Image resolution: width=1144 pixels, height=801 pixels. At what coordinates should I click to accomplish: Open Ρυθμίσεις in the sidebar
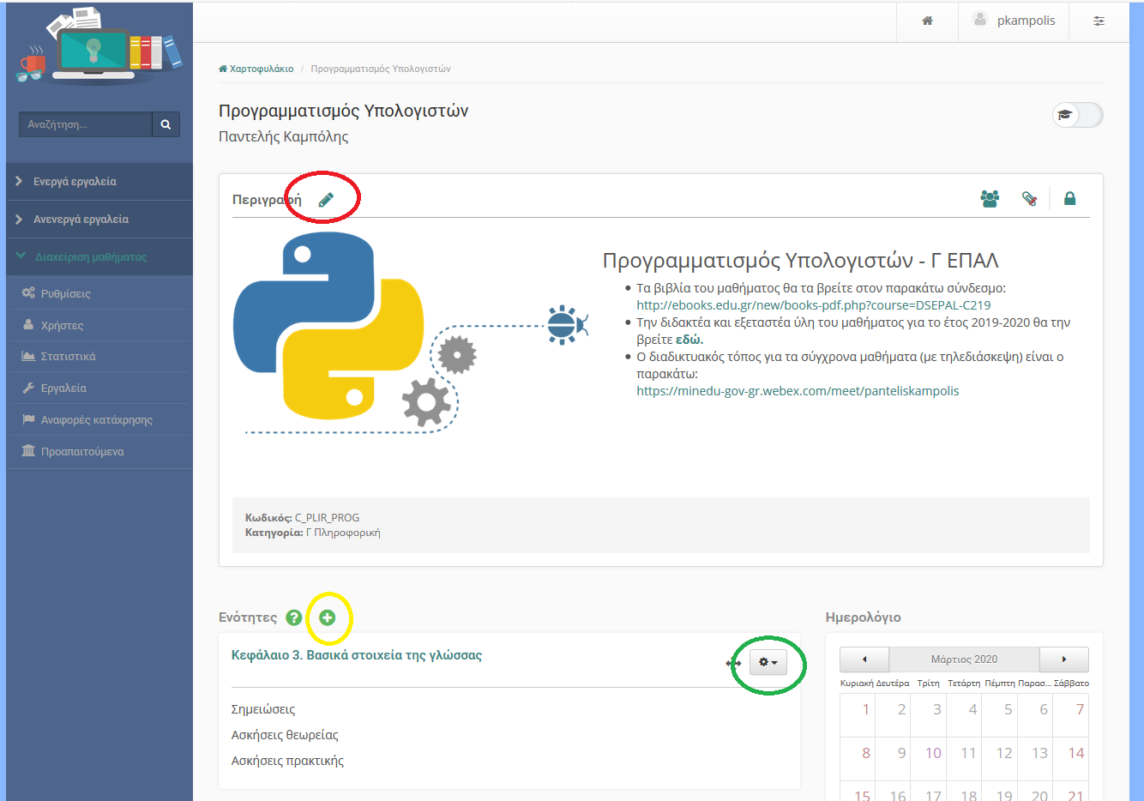[99, 293]
